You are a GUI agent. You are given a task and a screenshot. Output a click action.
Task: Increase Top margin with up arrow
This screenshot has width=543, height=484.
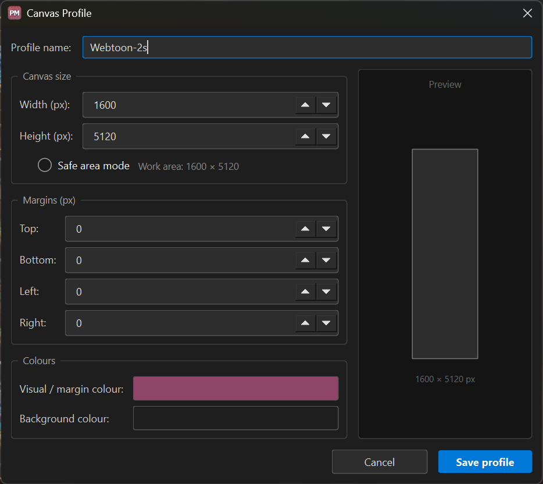pyautogui.click(x=305, y=229)
